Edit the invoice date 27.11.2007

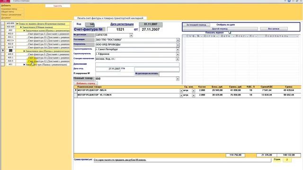[151, 29]
